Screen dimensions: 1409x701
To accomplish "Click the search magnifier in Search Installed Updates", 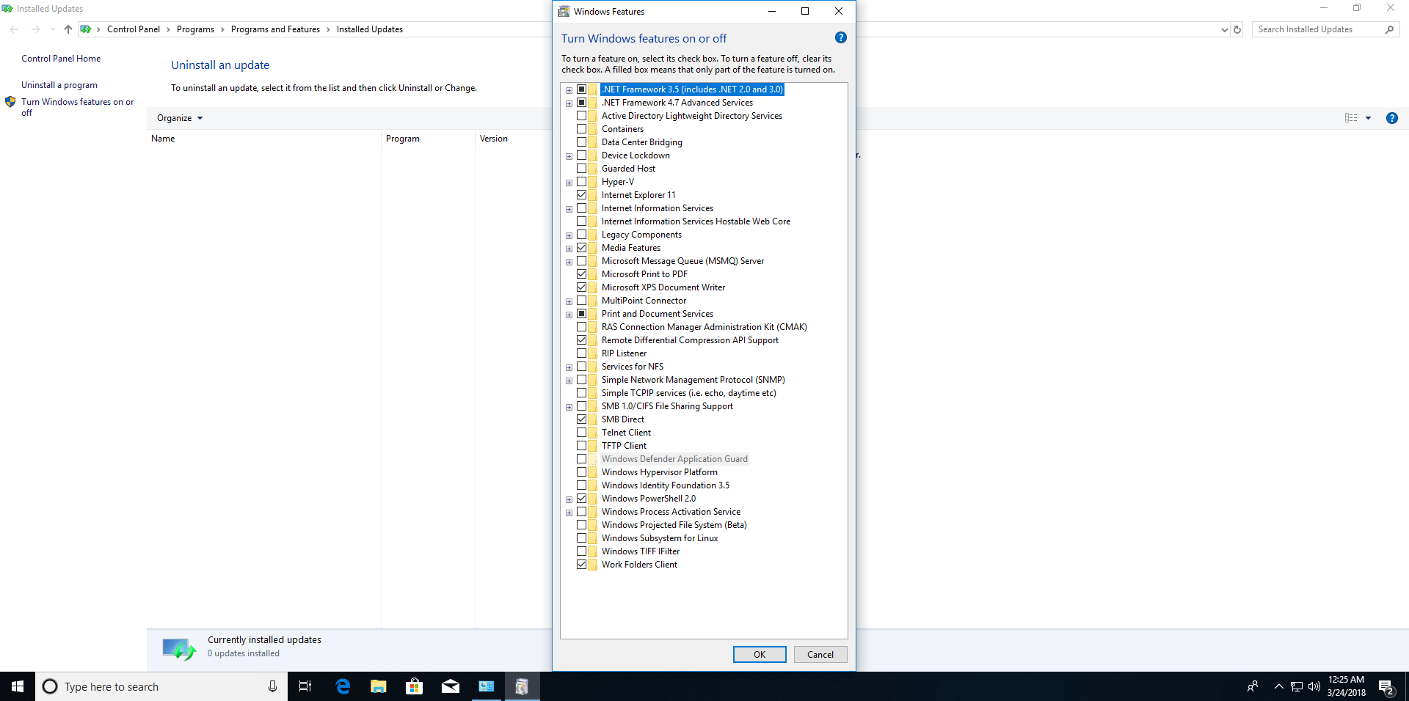I will (1389, 29).
